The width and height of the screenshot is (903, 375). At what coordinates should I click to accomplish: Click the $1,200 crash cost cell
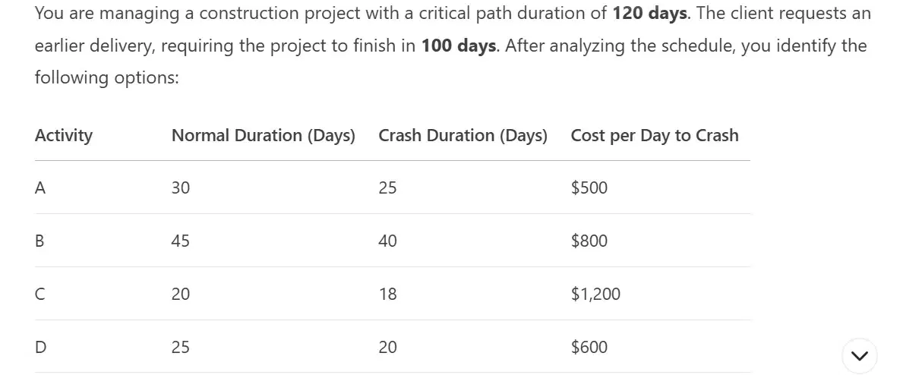[x=595, y=294]
